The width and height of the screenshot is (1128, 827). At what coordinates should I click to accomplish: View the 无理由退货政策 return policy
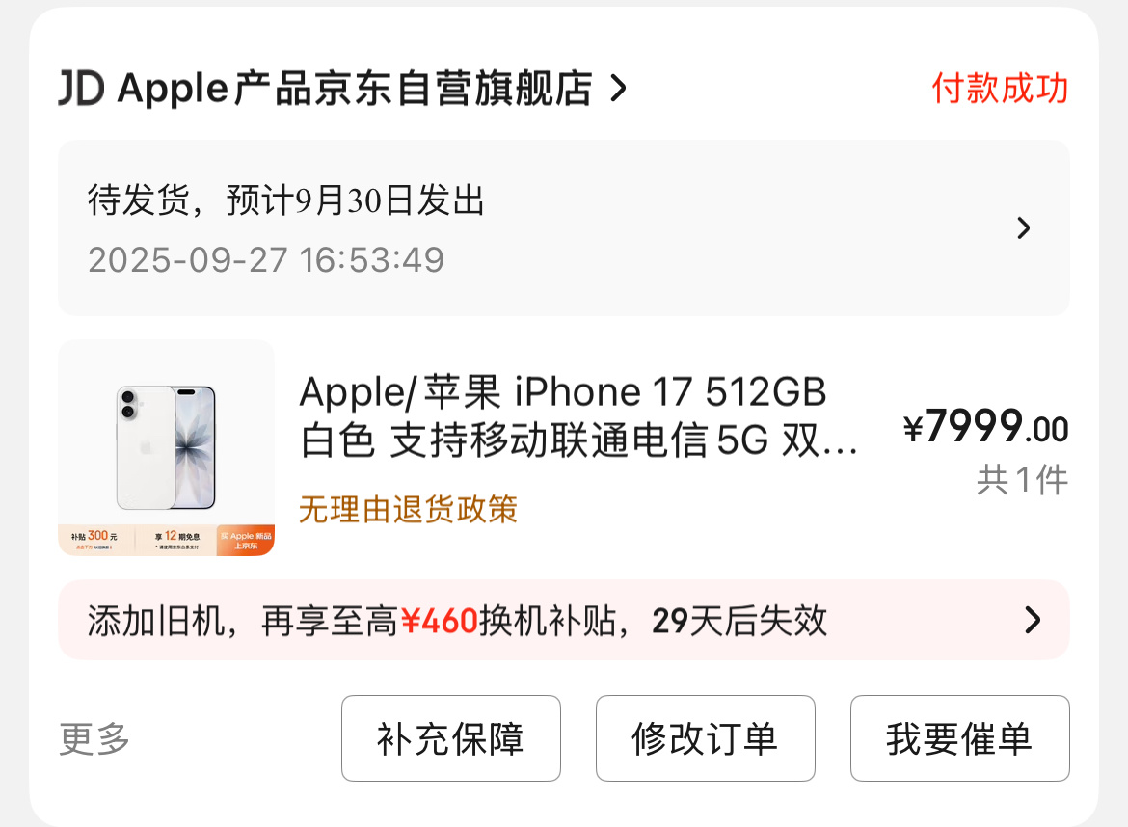click(x=408, y=509)
